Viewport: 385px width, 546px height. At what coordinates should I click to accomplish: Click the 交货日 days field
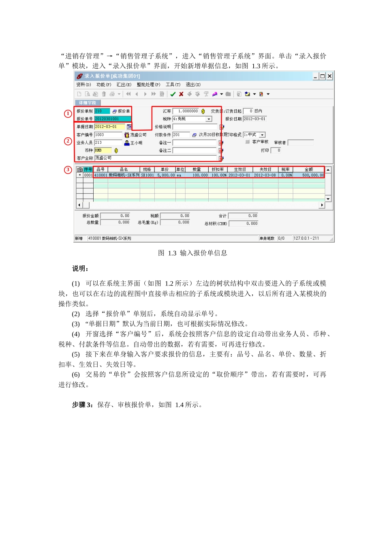pos(248,111)
